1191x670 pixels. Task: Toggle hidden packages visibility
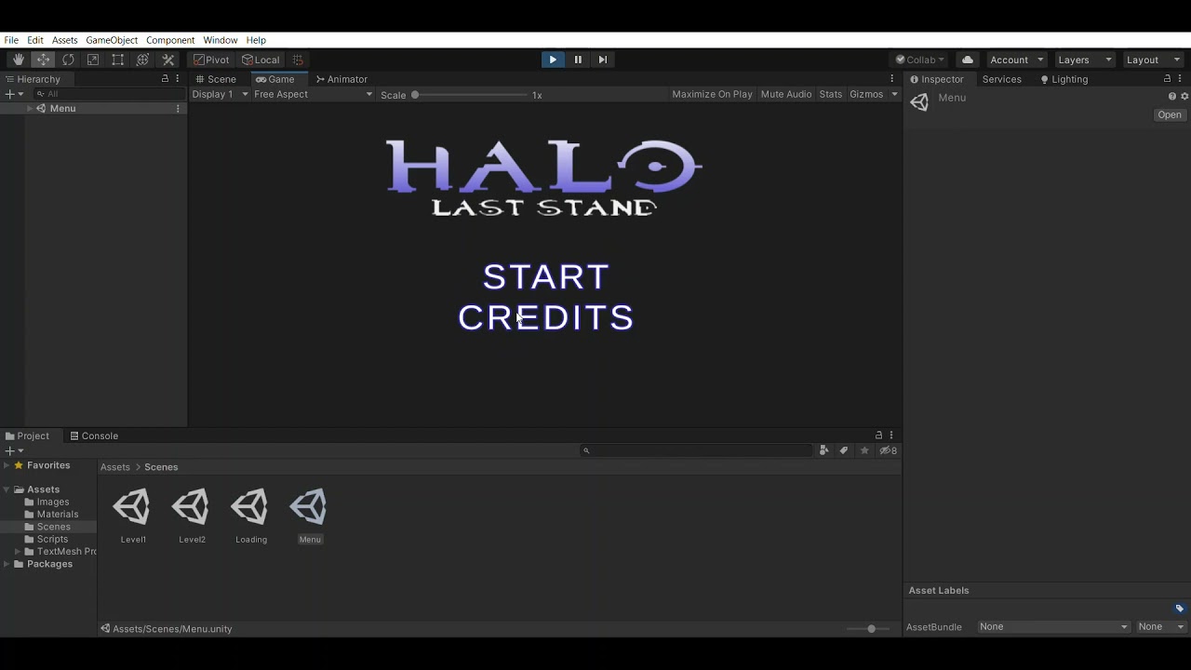[x=889, y=450]
